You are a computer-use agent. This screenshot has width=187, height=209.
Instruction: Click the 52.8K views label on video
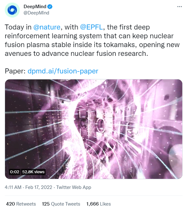click(33, 172)
